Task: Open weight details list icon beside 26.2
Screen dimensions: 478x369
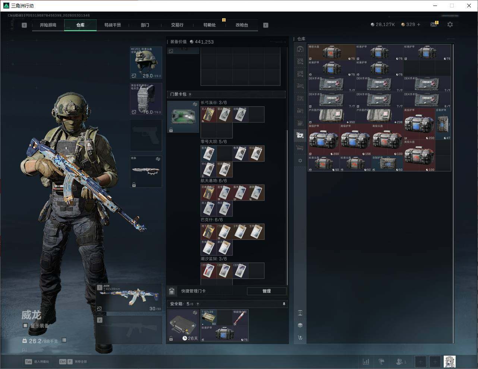Action: click(64, 340)
